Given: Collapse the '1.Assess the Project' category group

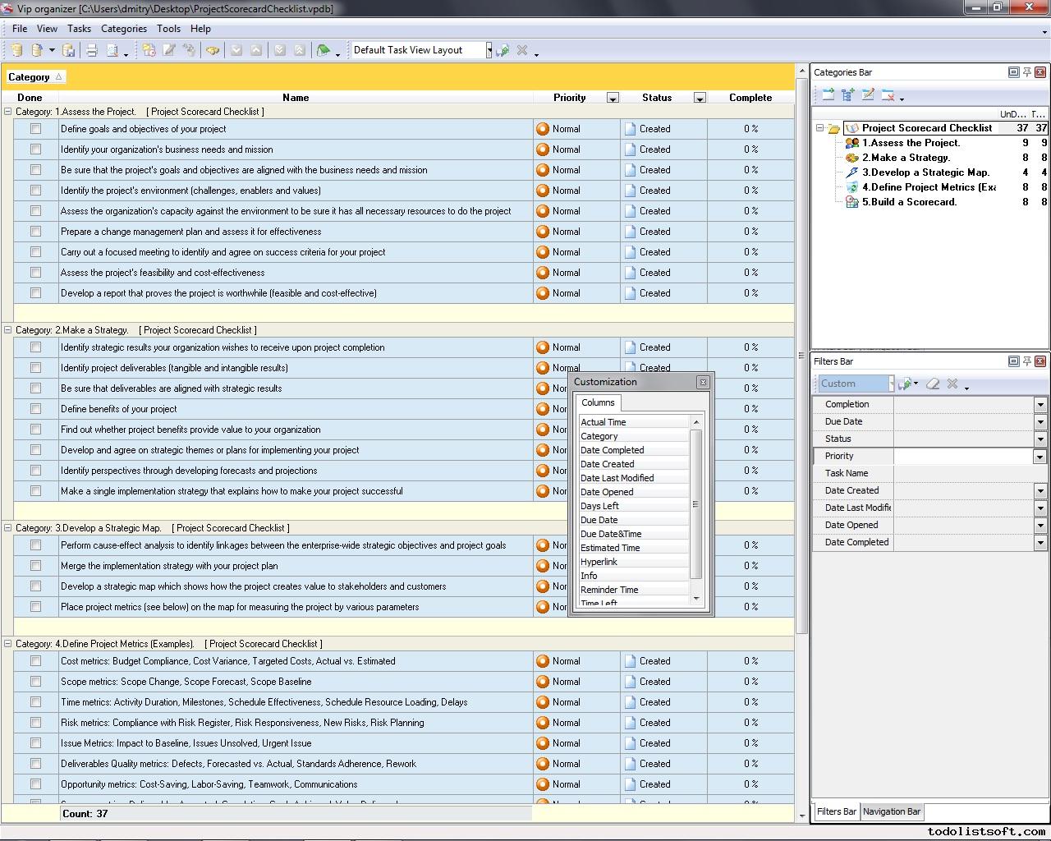Looking at the screenshot, I should [8, 112].
